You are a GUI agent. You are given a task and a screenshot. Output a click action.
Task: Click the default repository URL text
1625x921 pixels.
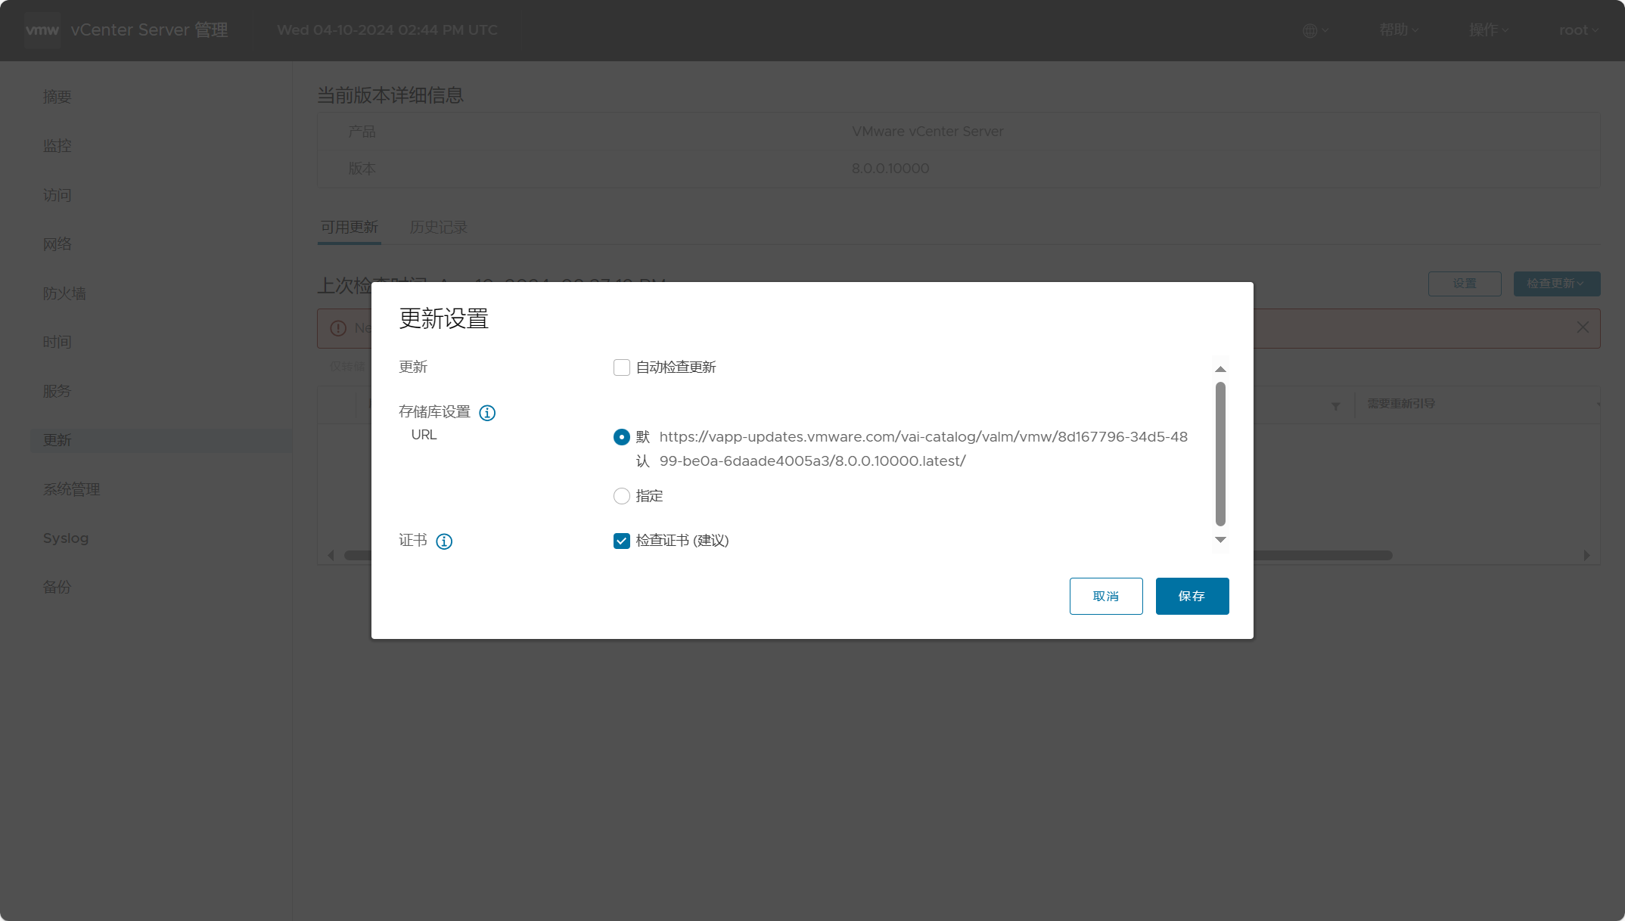[x=924, y=449]
